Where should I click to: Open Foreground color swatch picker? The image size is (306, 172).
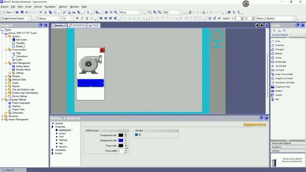pos(121,135)
